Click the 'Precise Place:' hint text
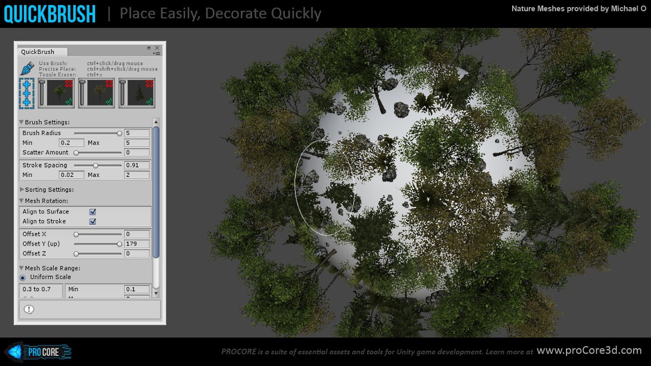This screenshot has height=366, width=651. 56,69
